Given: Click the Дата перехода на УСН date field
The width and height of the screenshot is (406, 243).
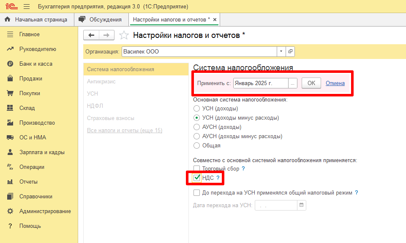Looking at the screenshot, I should coord(276,205).
